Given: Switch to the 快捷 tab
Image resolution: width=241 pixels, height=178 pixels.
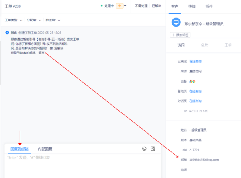Looking at the screenshot, I should [192, 6].
